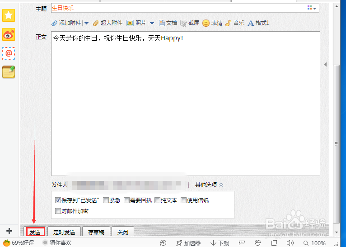Click the vertical scrollbar thumb
This screenshot has width=346, height=247.
(x=337, y=144)
